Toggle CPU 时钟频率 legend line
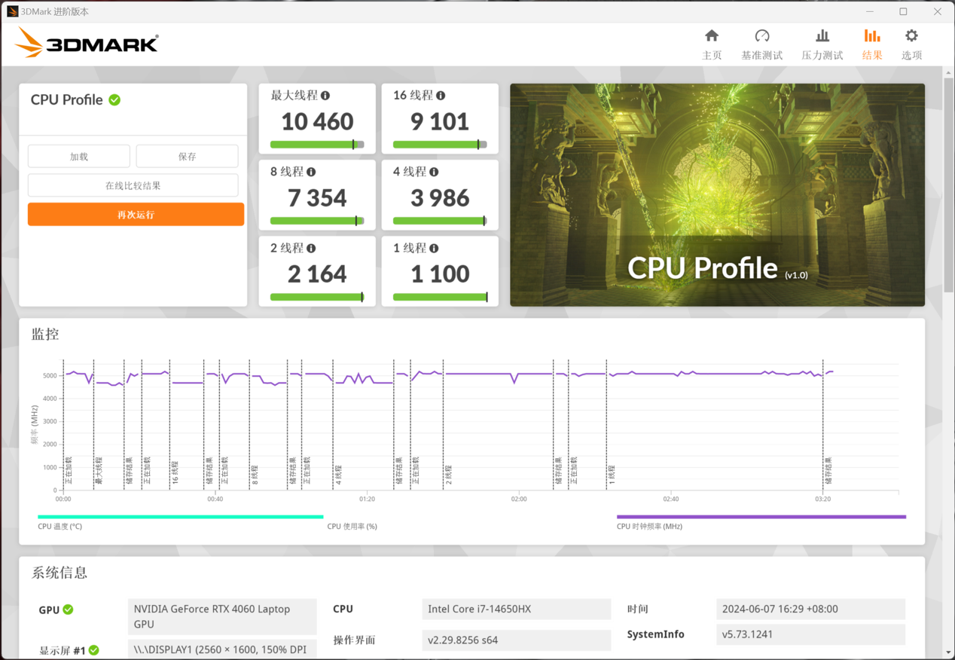Screen dimensions: 955x660 pyautogui.click(x=761, y=517)
